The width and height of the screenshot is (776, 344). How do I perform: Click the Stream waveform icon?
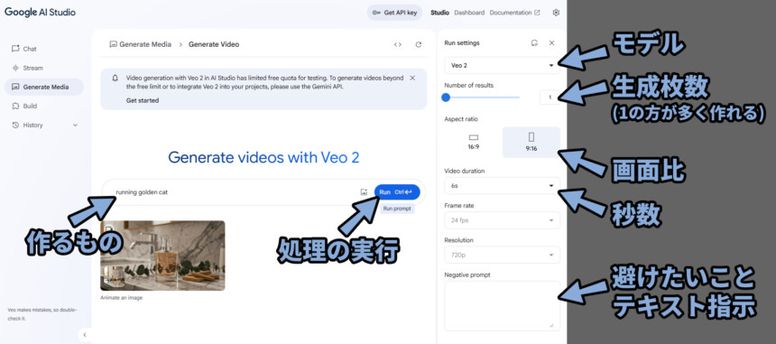click(14, 68)
